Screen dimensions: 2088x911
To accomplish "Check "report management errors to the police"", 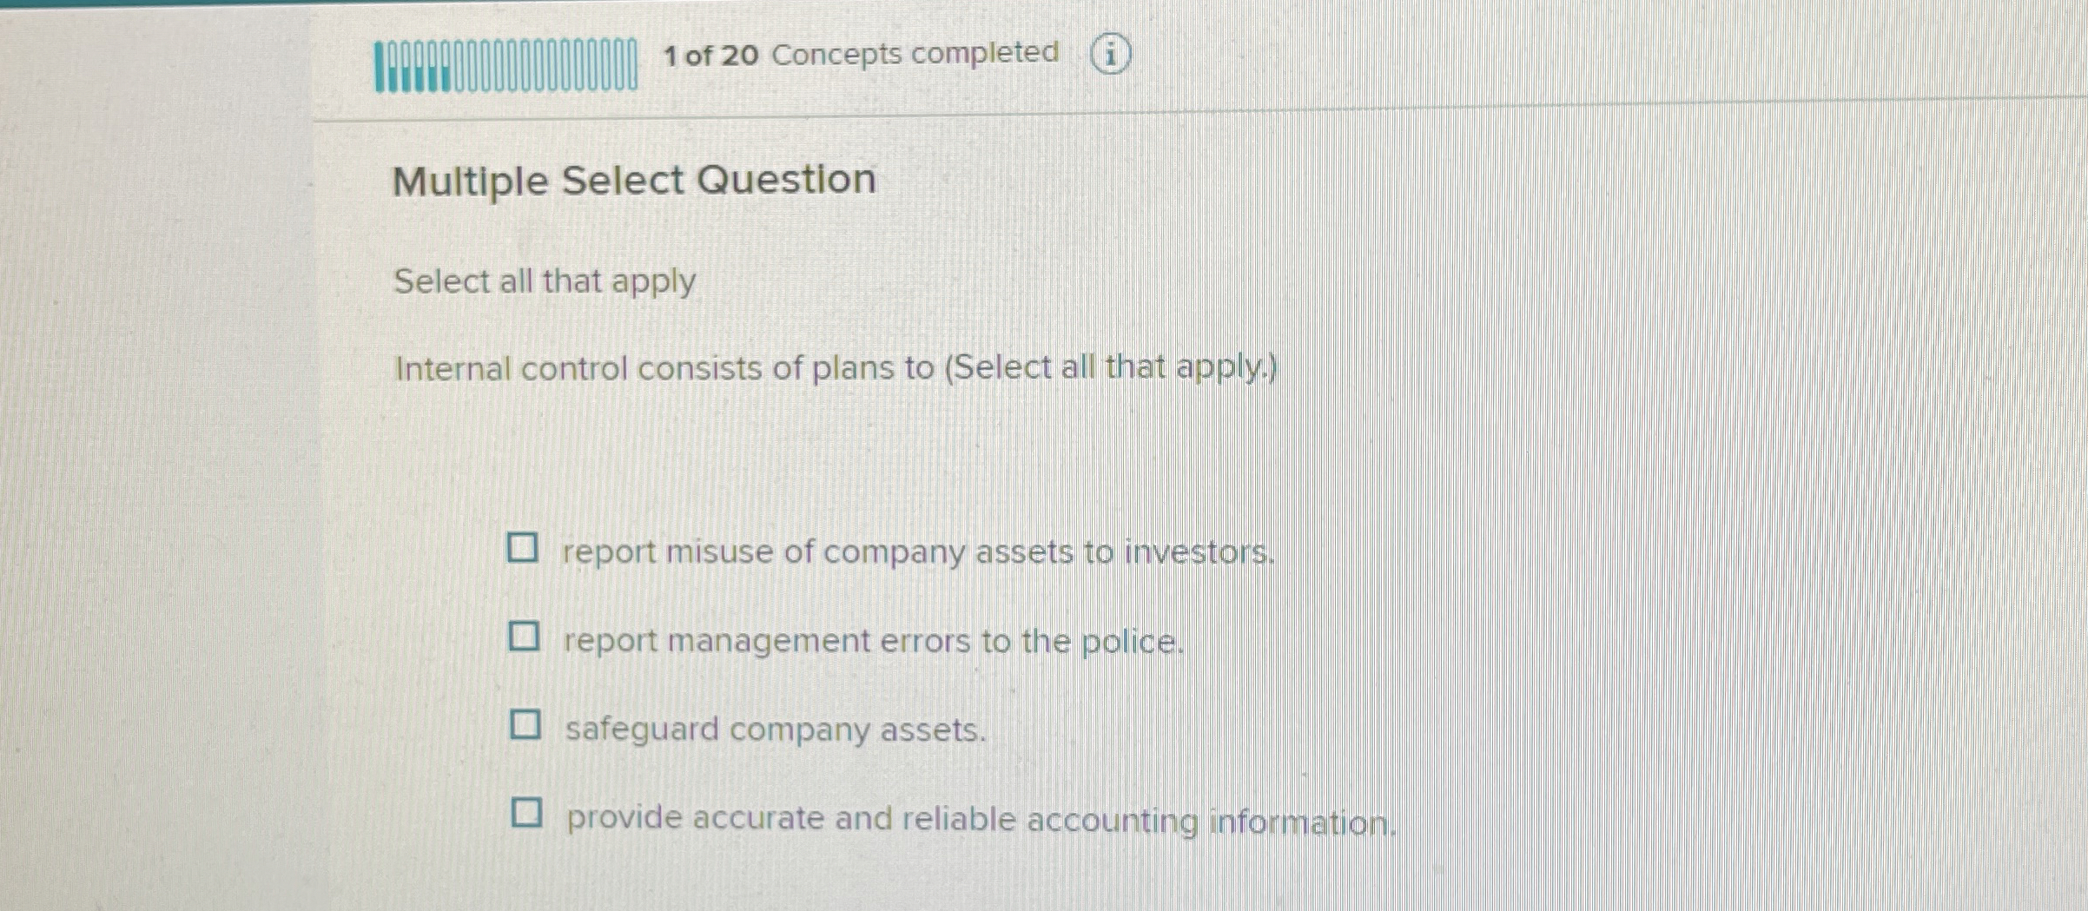I will [524, 637].
